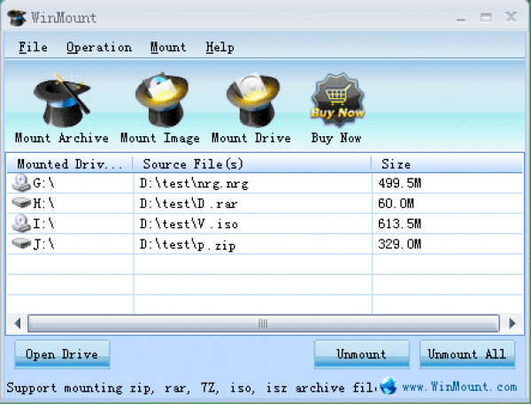Click the horizontal scrollbar right arrow

(512, 324)
